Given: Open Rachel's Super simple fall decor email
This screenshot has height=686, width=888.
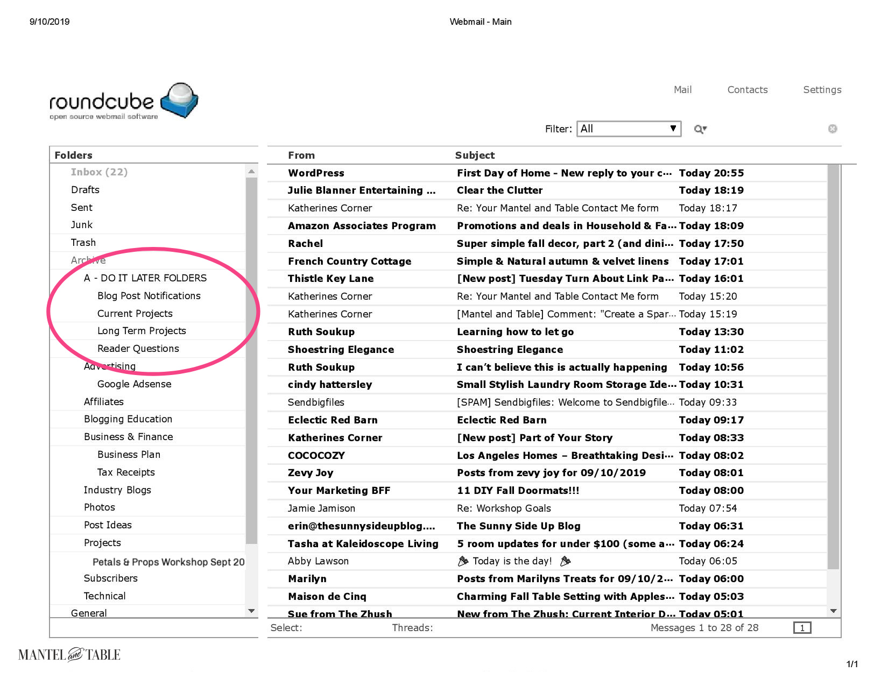Looking at the screenshot, I should click(x=547, y=244).
